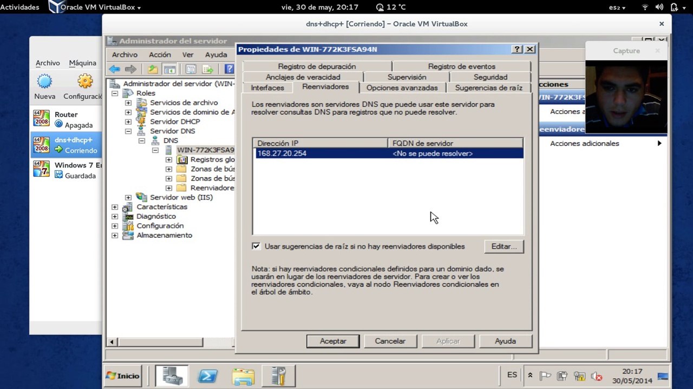
Task: Click the Cancelar button
Action: pyautogui.click(x=390, y=341)
